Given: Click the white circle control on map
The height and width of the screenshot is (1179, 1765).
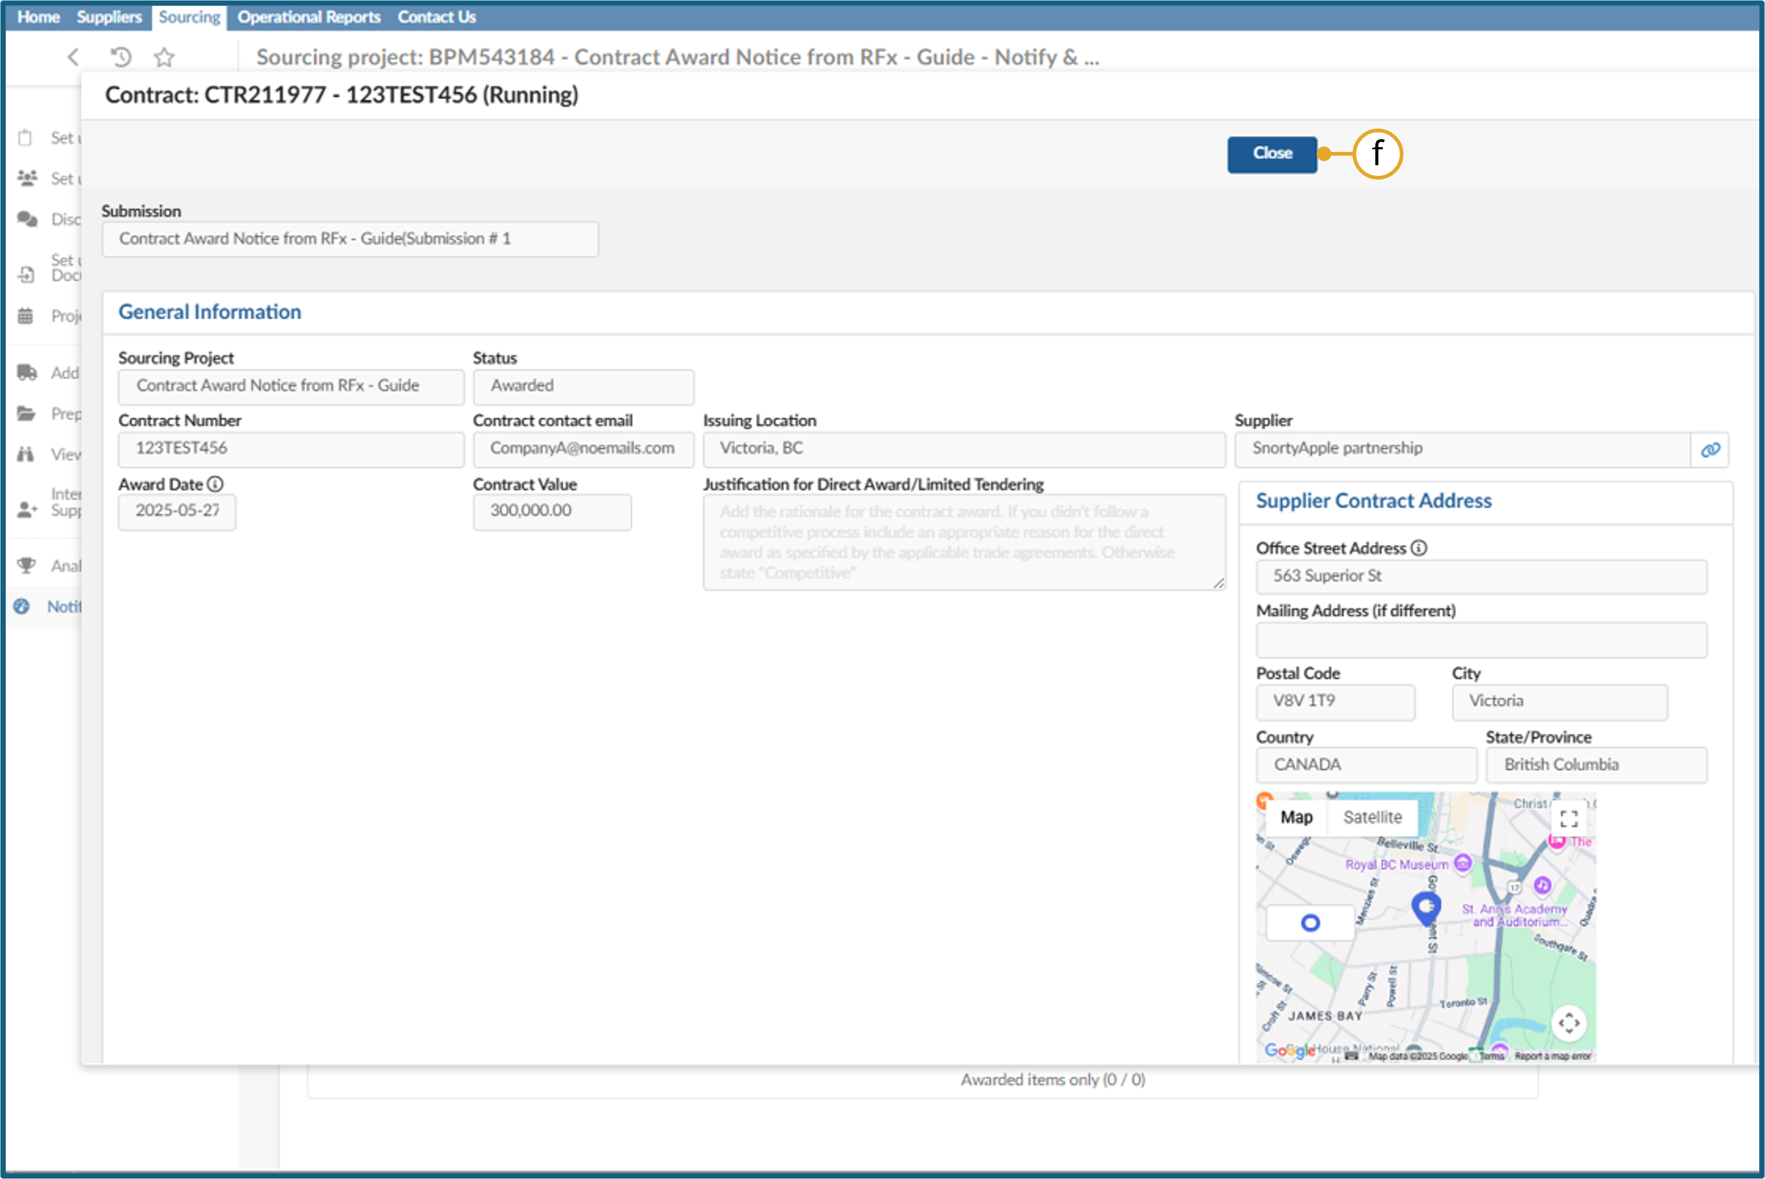Looking at the screenshot, I should point(1310,922).
